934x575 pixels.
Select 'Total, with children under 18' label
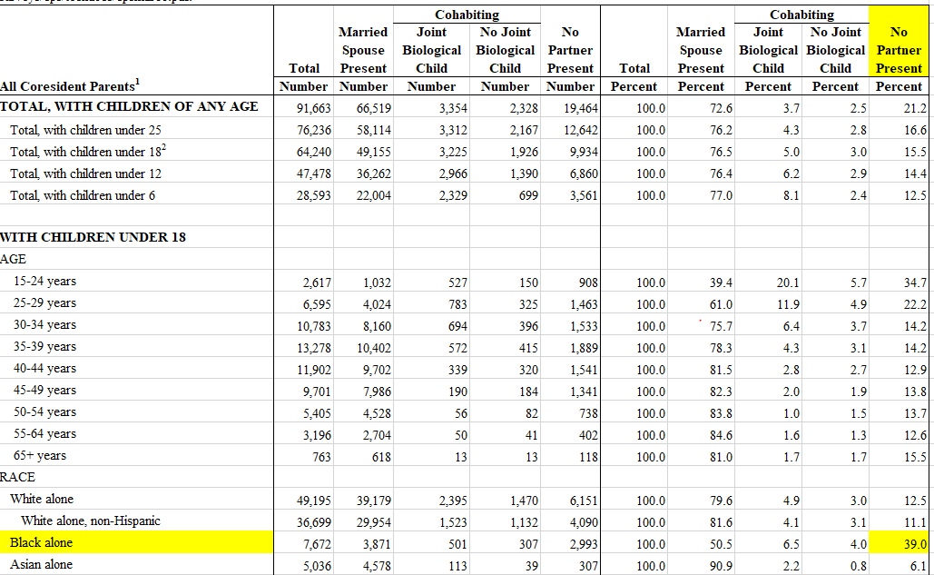(87, 152)
